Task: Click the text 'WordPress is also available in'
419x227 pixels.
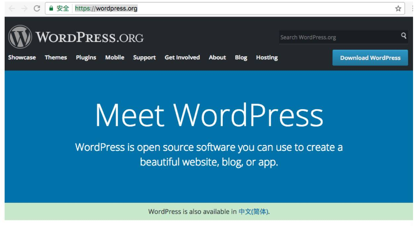Action: 192,212
